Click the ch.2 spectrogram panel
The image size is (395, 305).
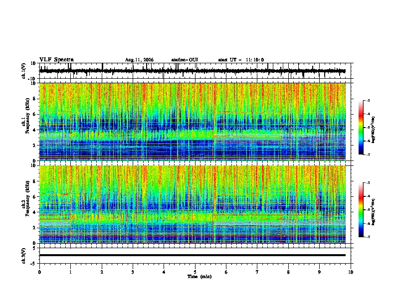(193, 204)
